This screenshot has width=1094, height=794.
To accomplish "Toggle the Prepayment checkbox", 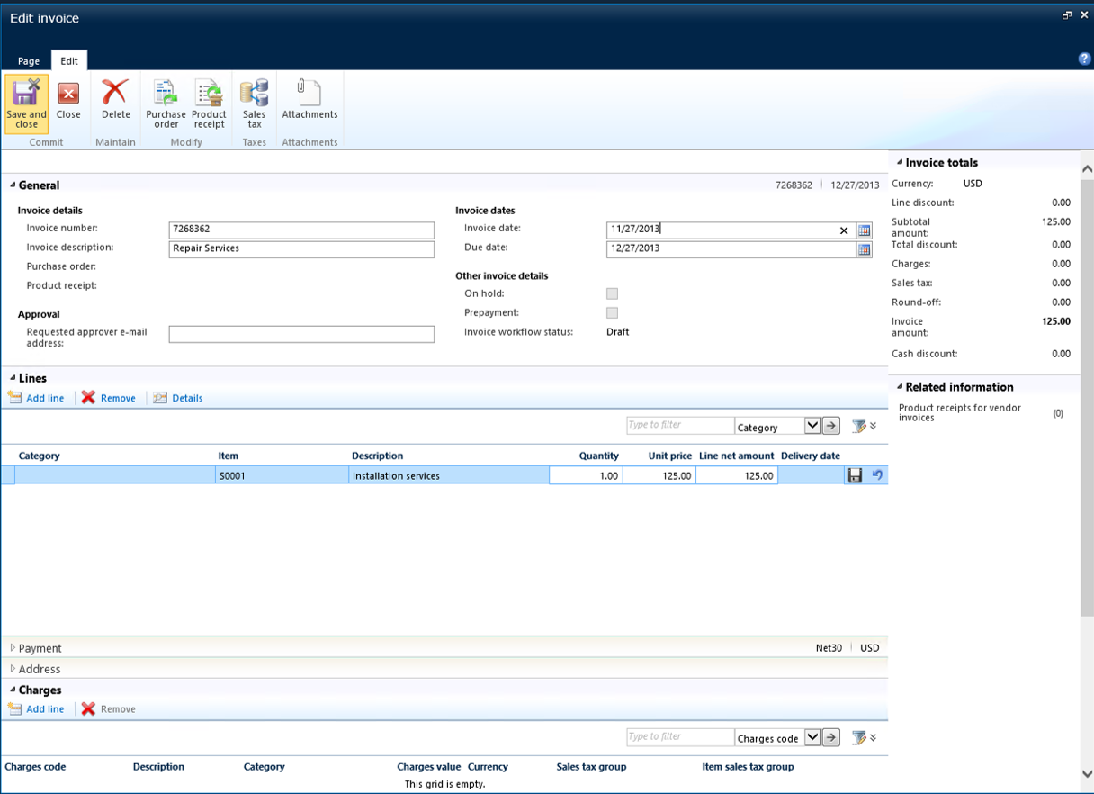I will point(612,313).
